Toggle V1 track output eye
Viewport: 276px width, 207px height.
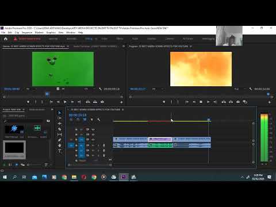tap(93, 140)
